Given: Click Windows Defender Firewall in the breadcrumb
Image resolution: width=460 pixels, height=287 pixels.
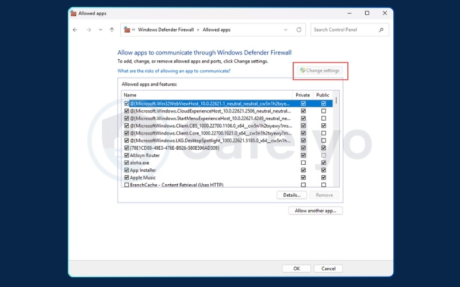Looking at the screenshot, I should [166, 30].
